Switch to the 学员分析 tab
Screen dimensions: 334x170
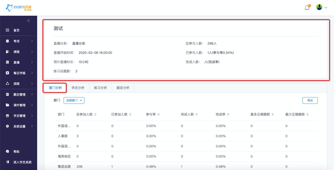(x=78, y=88)
